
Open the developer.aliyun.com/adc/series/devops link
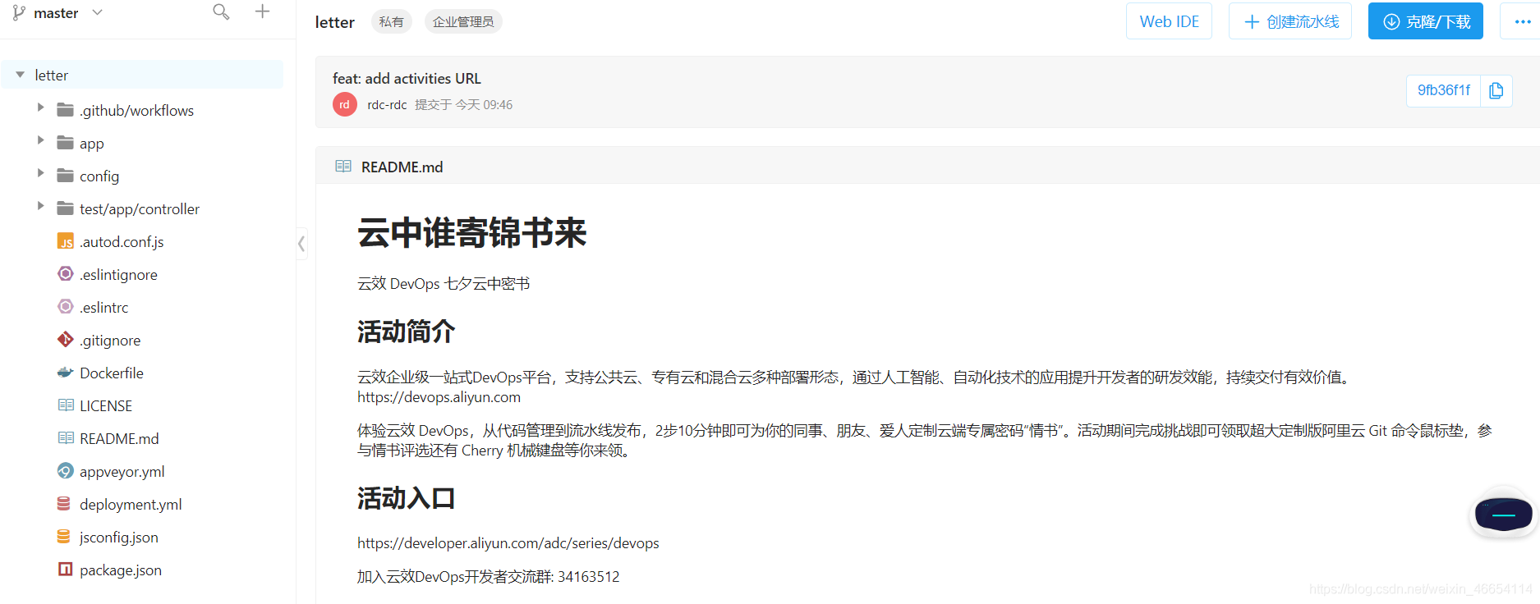[508, 543]
